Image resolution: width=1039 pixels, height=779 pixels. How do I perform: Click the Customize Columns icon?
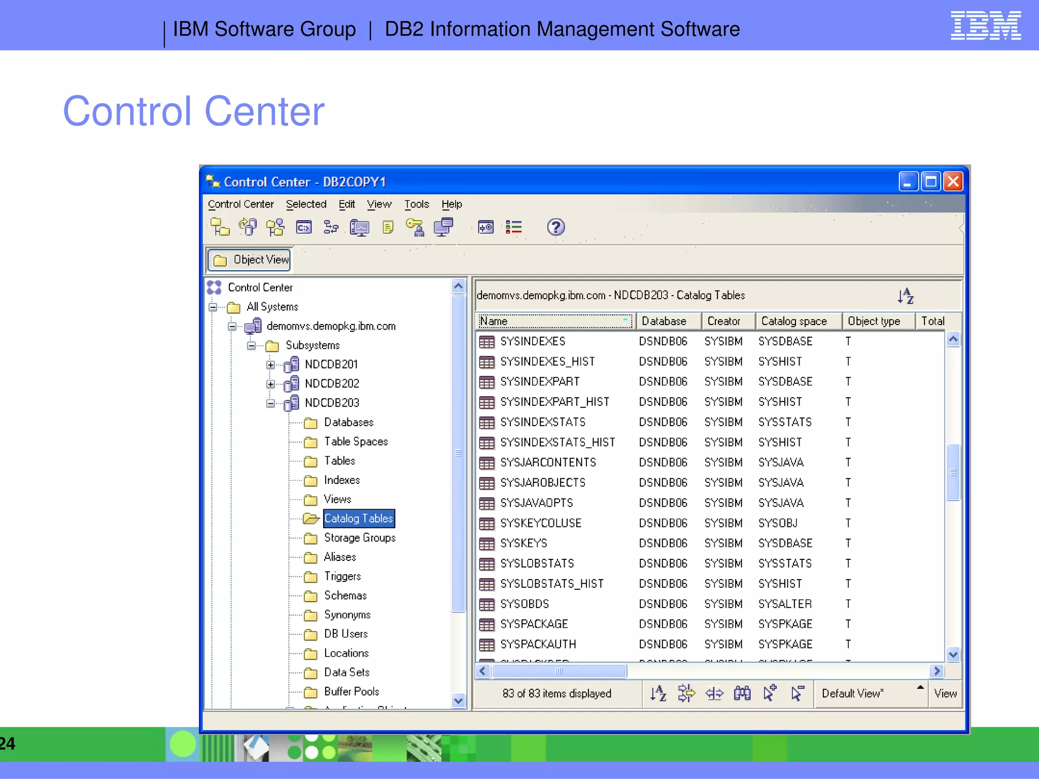(714, 693)
